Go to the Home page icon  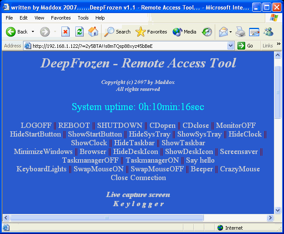93,32
